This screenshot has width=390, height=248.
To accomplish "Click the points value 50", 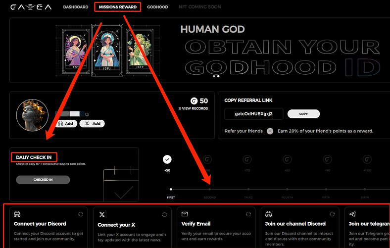I will coord(204,101).
